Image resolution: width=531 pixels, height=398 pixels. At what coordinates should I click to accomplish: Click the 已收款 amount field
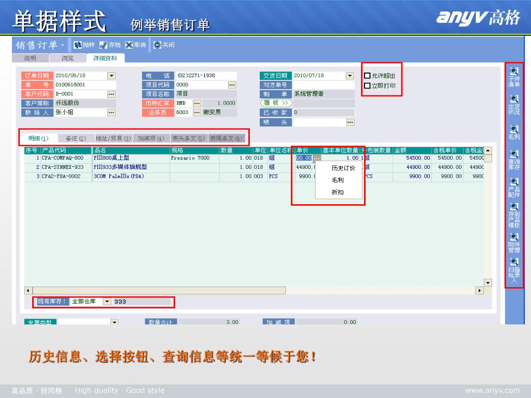tap(324, 112)
